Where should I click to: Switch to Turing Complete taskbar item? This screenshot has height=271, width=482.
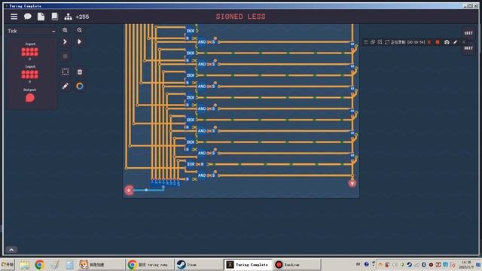pyautogui.click(x=248, y=264)
